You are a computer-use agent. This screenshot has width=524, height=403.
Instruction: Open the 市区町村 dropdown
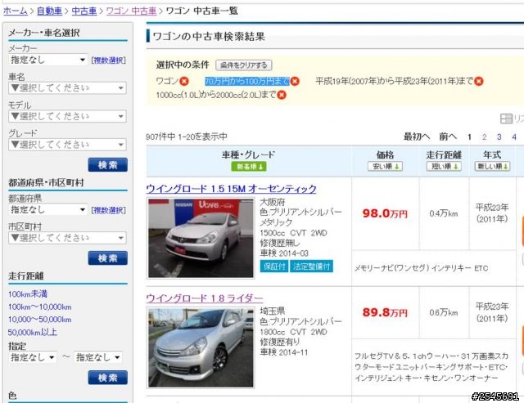67,238
